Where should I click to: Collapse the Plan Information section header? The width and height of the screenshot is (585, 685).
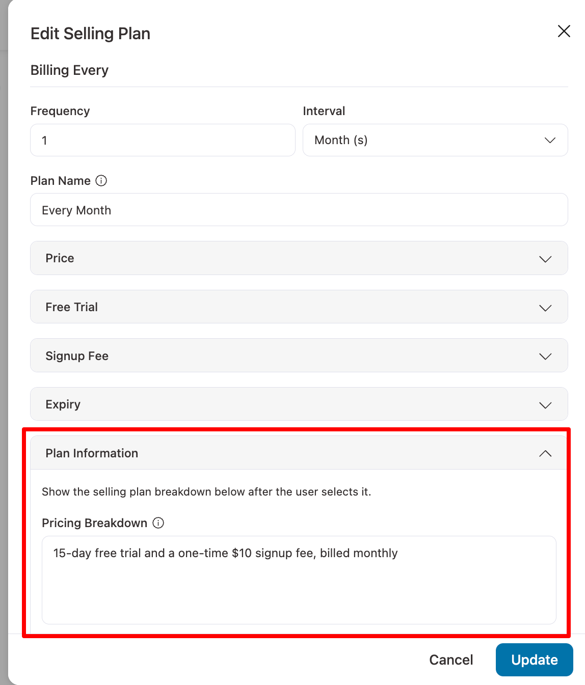[299, 453]
